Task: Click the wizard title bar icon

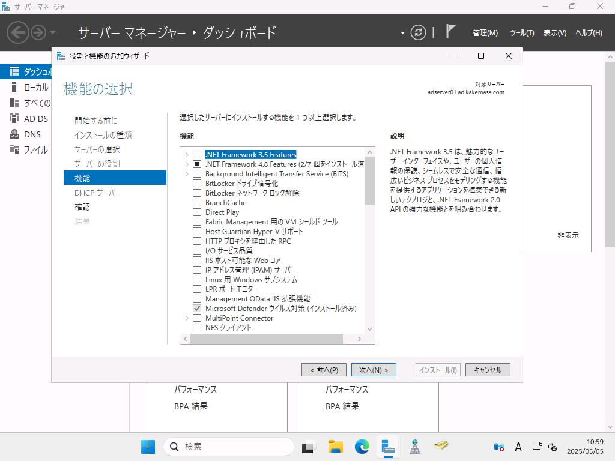Action: click(x=61, y=56)
